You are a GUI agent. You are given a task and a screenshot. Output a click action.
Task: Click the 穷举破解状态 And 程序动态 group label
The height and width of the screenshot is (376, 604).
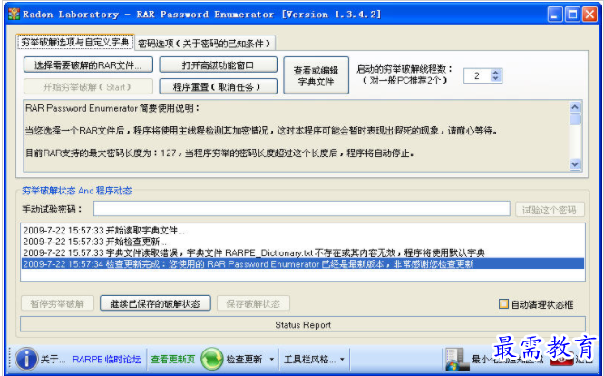(x=77, y=191)
